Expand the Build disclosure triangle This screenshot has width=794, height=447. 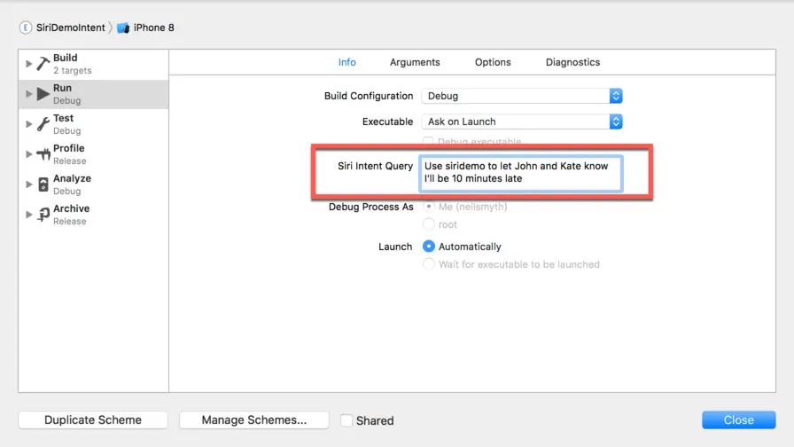click(x=29, y=64)
